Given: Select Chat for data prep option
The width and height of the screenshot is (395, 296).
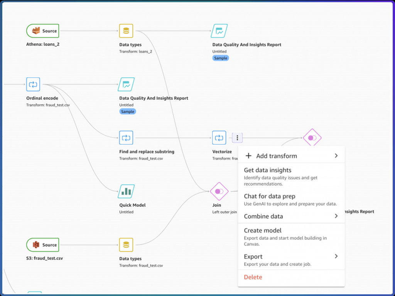Looking at the screenshot, I should tap(291, 199).
